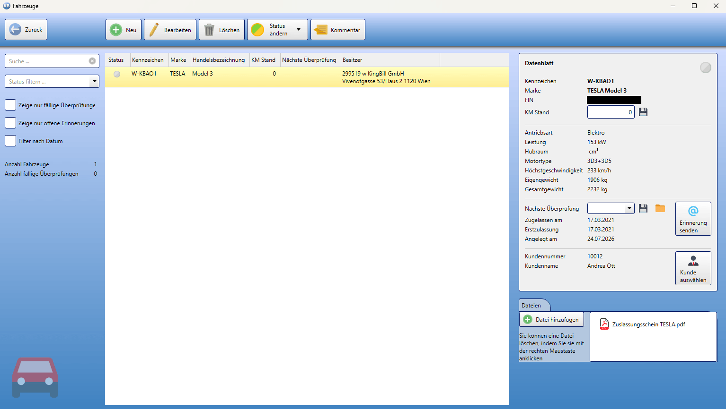Open the Nächste Überprüfung date dropdown
Screen dimensions: 726x409
(629, 208)
